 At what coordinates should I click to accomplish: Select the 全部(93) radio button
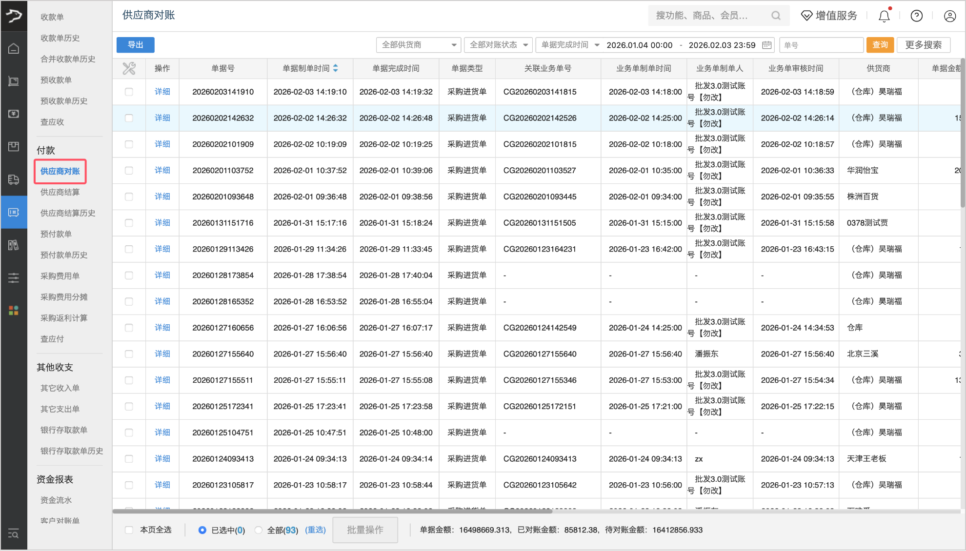[x=259, y=530]
